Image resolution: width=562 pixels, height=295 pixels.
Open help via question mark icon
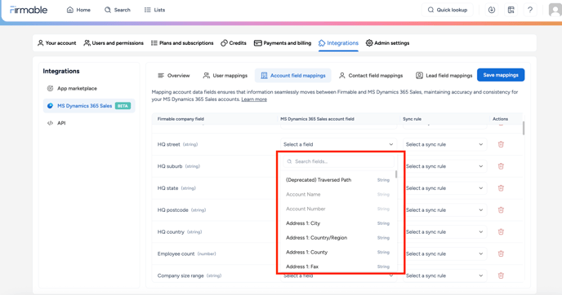click(x=530, y=10)
